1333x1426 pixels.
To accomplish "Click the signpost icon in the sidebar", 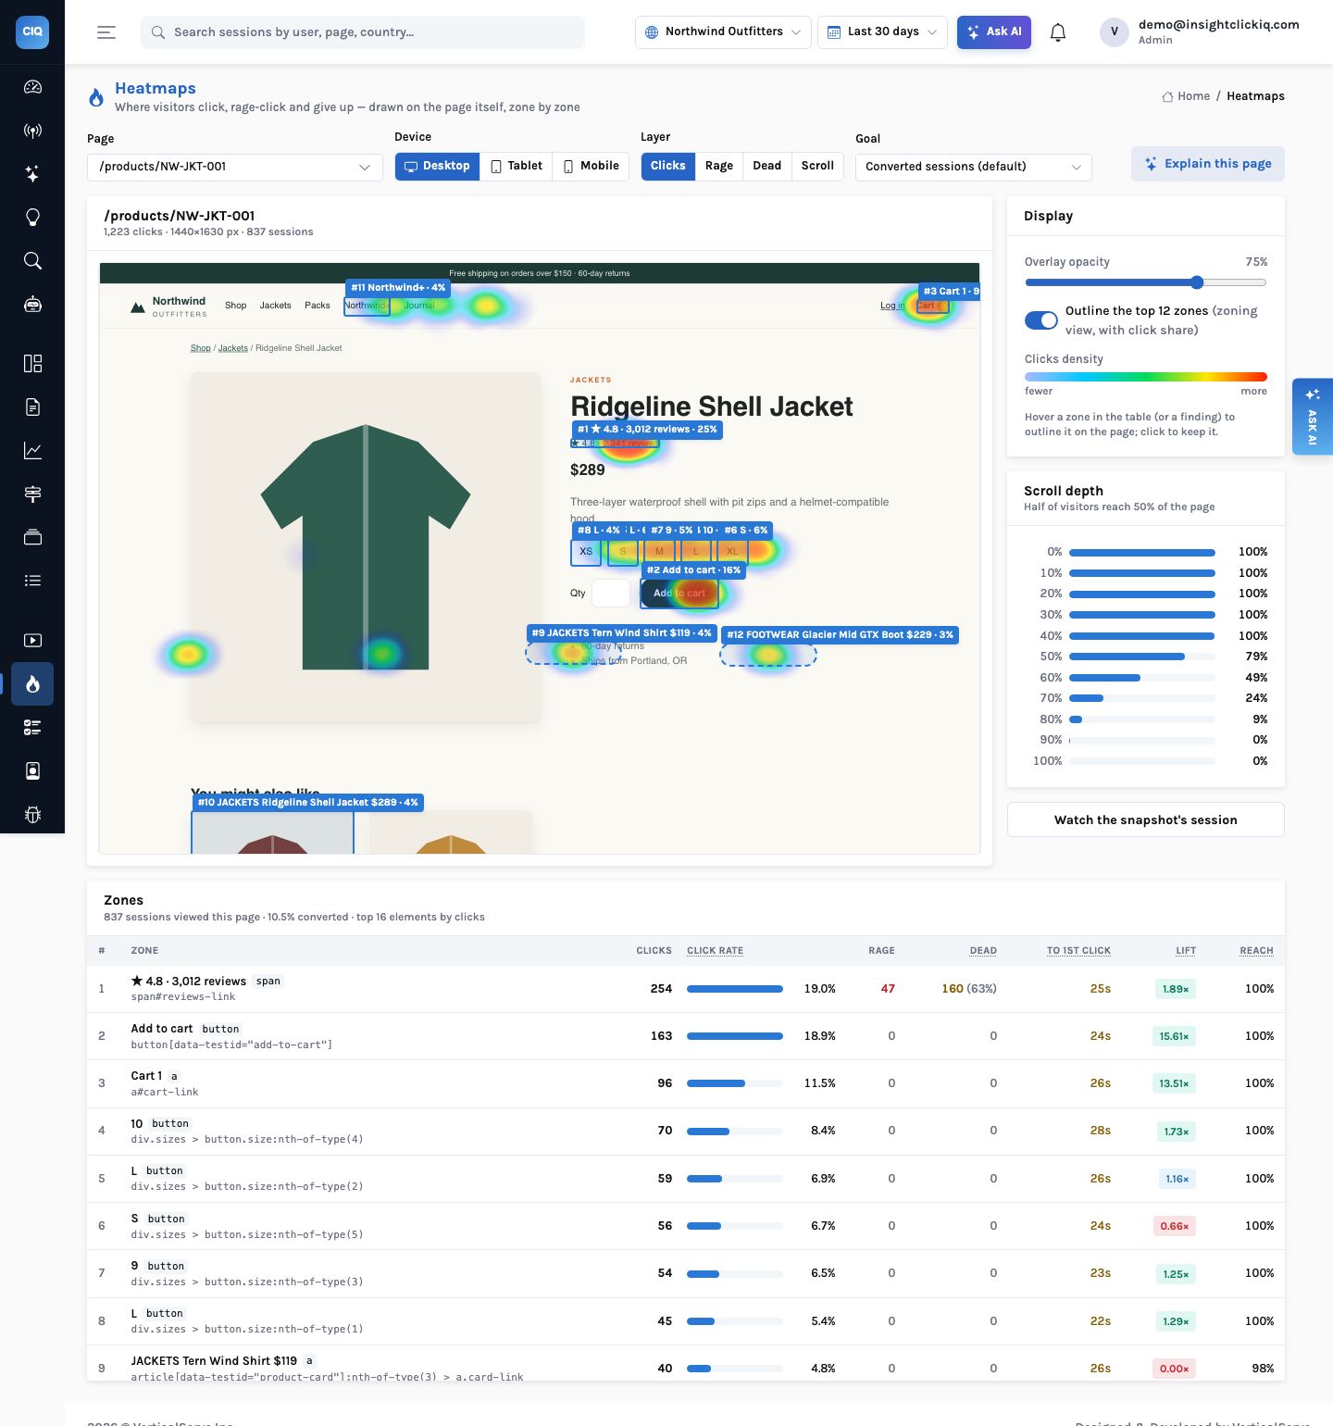I will click(x=32, y=494).
